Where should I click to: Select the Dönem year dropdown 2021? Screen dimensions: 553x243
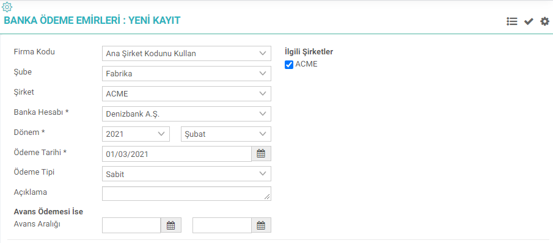(x=136, y=134)
